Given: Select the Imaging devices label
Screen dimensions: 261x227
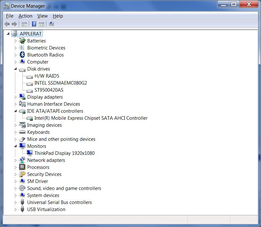Looking at the screenshot, I should click(x=44, y=125).
